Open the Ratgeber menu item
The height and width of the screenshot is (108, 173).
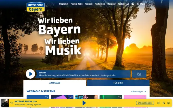coord(112,4)
